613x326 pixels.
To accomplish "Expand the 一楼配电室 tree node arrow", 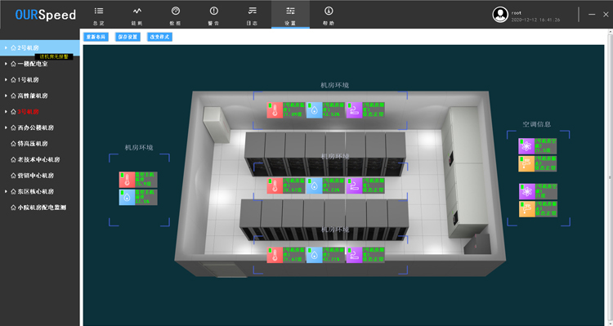I will (x=6, y=64).
